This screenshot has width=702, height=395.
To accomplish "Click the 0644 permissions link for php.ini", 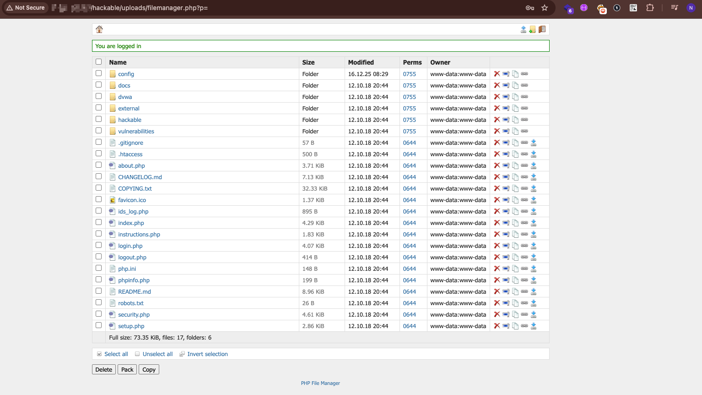I will (x=410, y=269).
